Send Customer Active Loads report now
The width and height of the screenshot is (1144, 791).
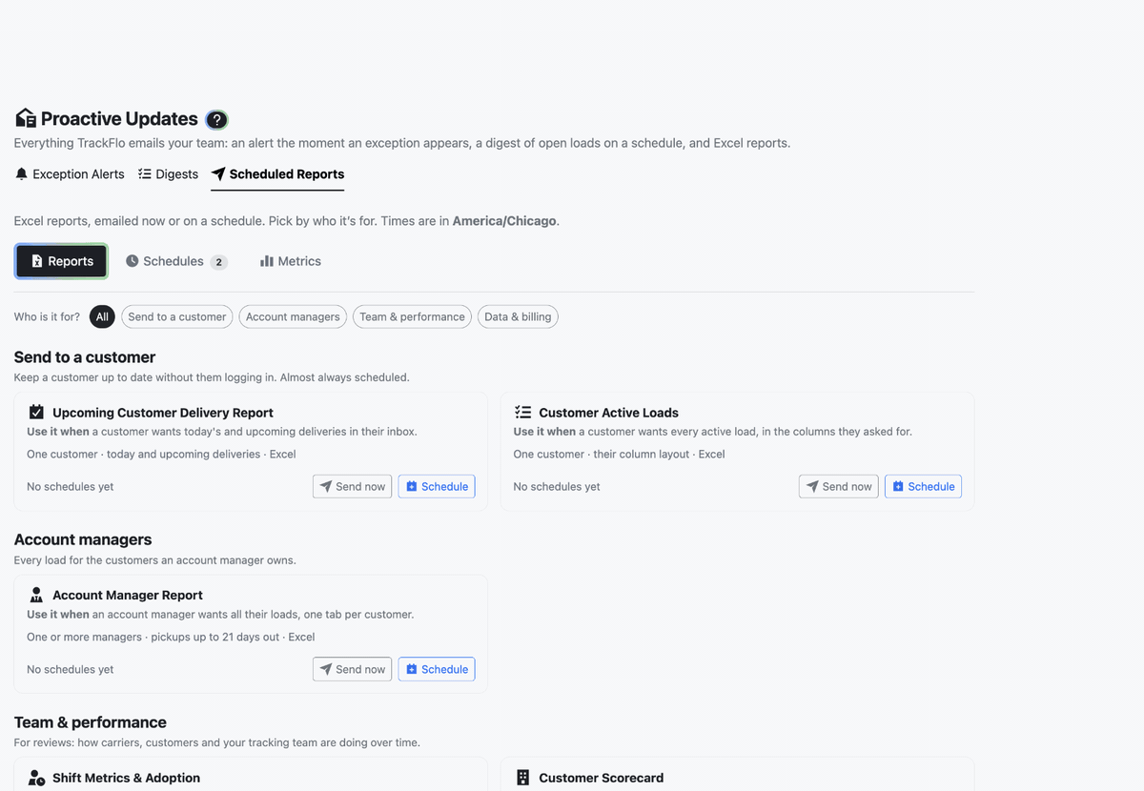point(839,486)
